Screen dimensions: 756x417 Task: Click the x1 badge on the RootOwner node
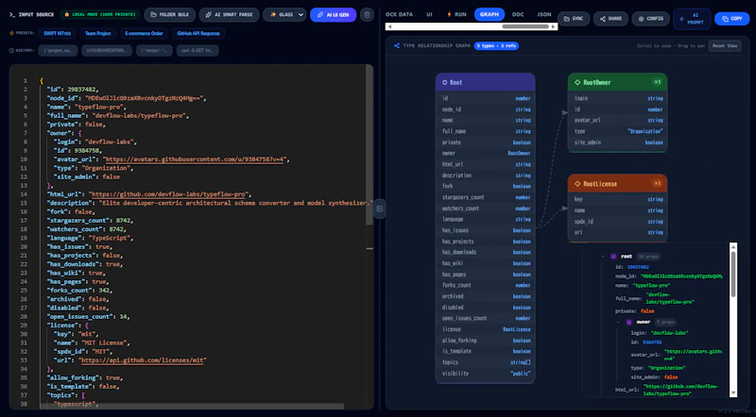pos(657,82)
